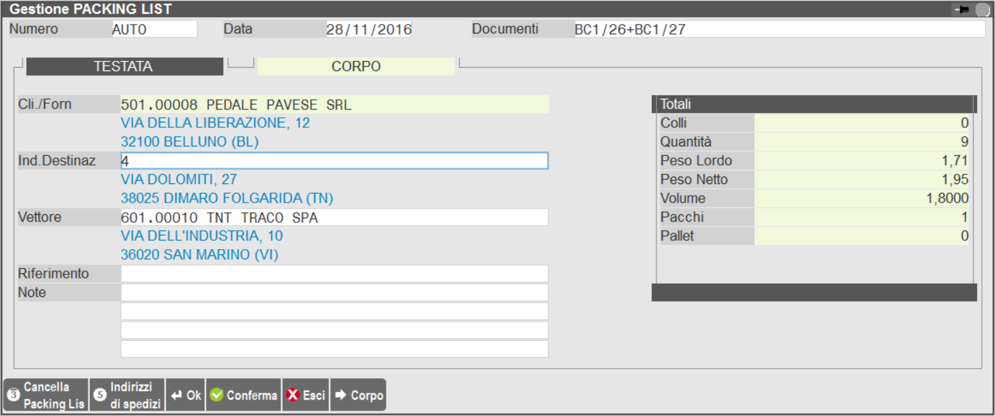Image resolution: width=995 pixels, height=416 pixels.
Task: Click the Cli./Forn field PEDALE PAVESE SRL
Action: (x=334, y=105)
